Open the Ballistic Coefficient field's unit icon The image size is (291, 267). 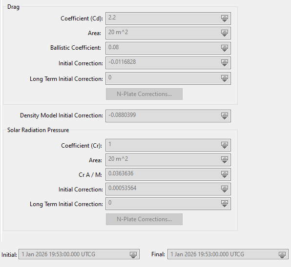click(225, 48)
